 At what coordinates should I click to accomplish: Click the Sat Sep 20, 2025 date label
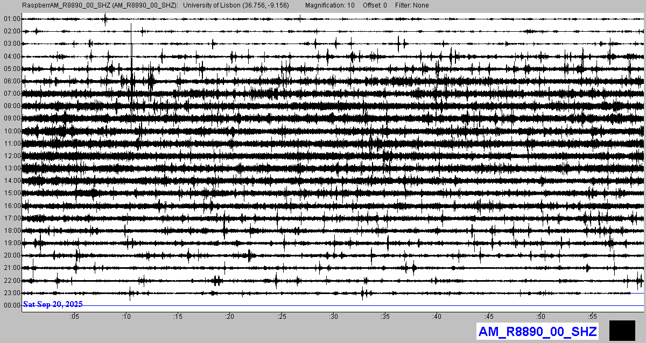[53, 304]
